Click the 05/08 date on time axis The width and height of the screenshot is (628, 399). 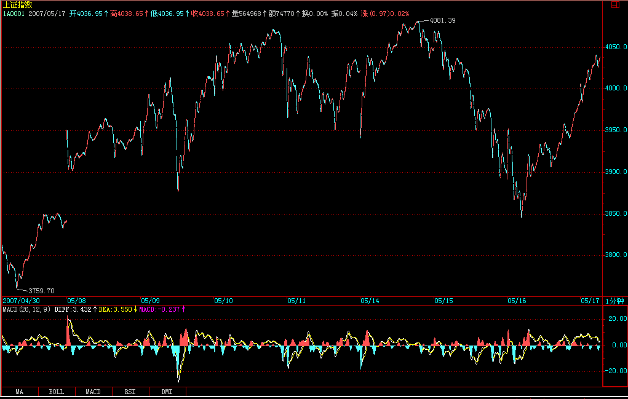click(76, 301)
